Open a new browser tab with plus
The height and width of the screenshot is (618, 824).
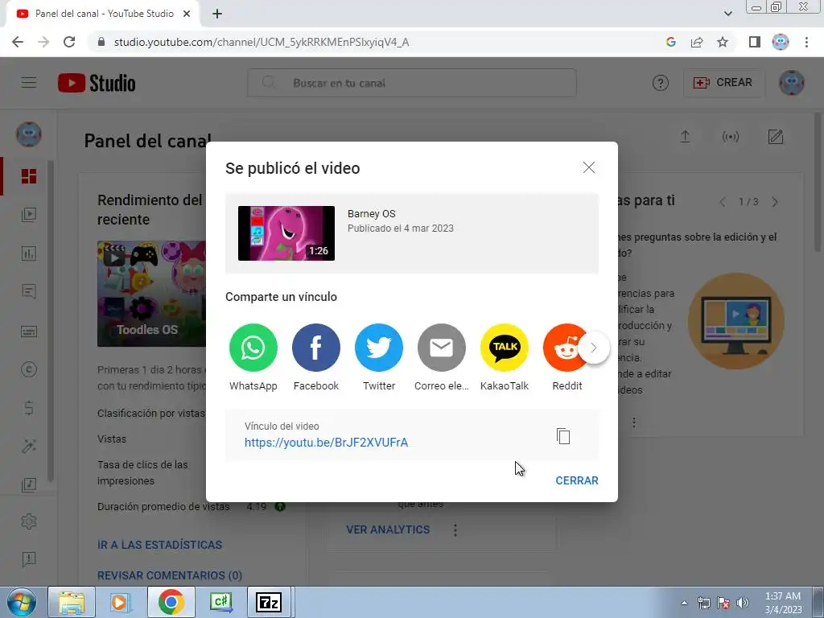tap(217, 14)
